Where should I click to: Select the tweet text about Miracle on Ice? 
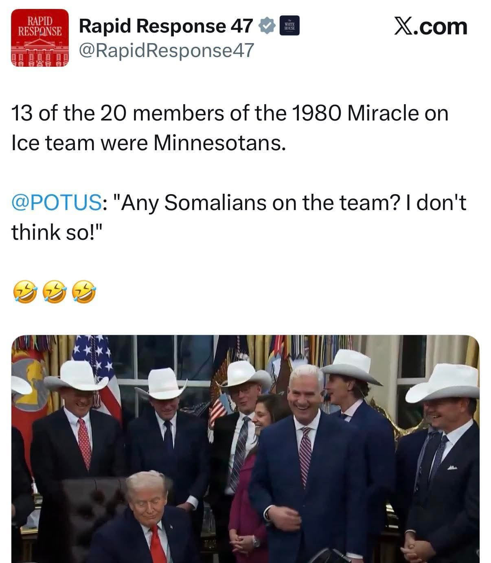point(230,128)
